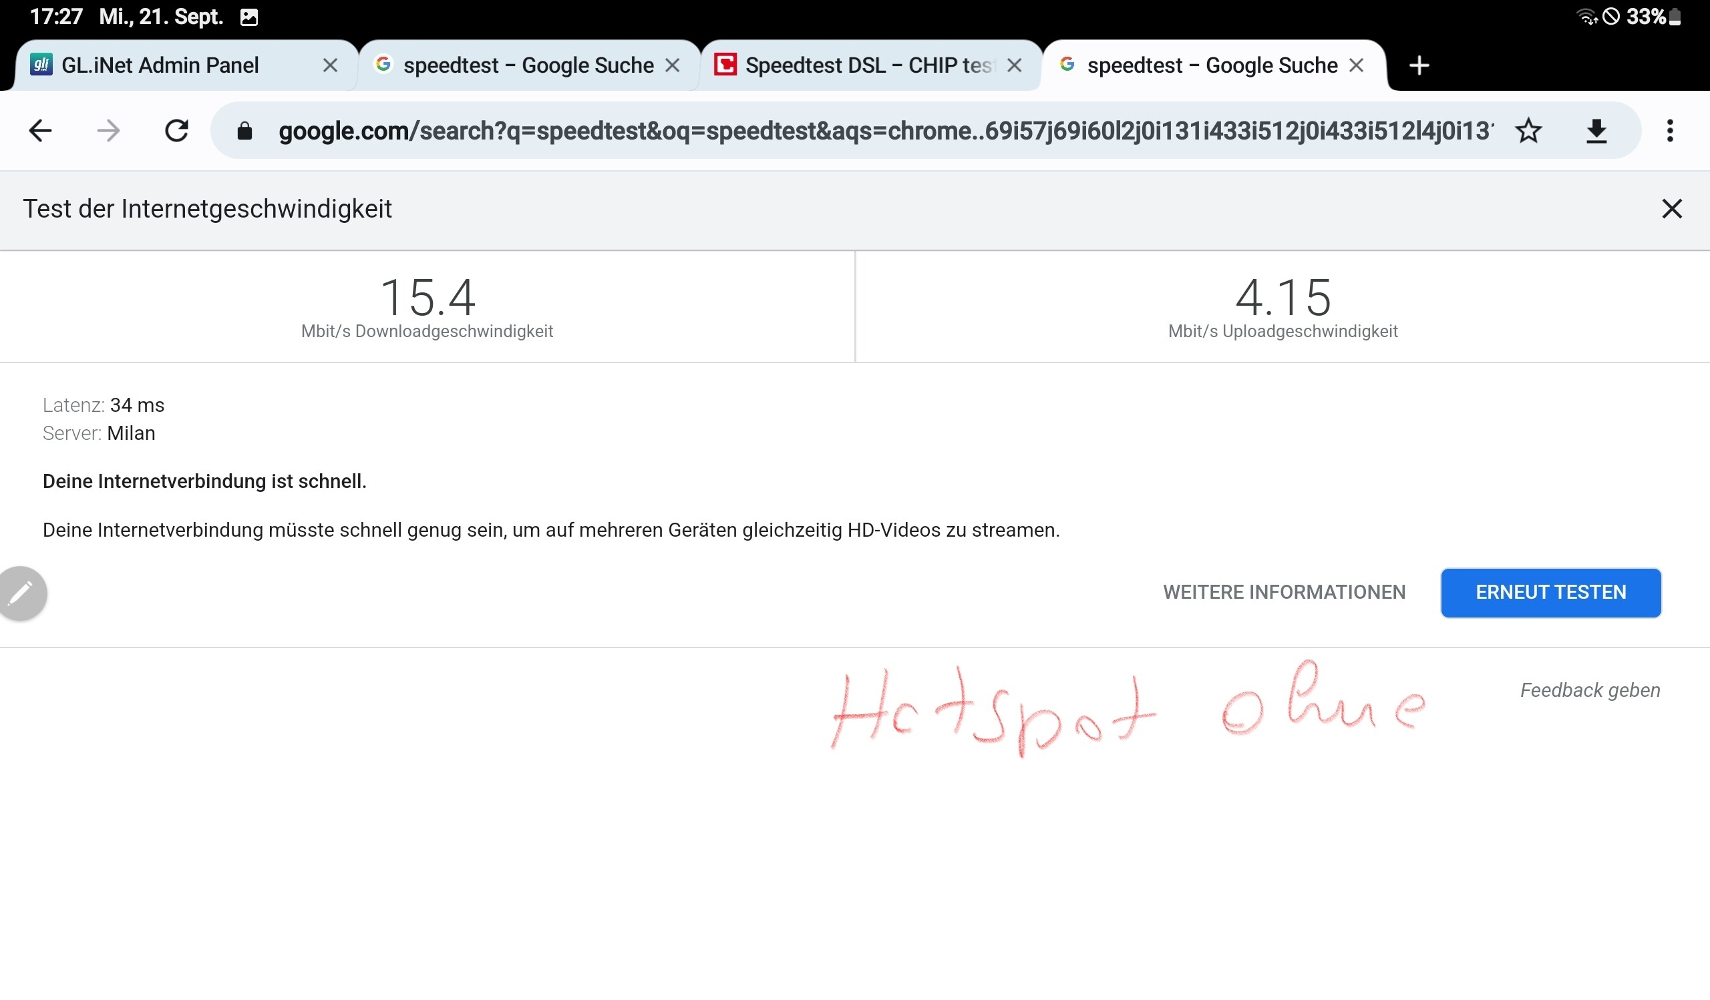Image resolution: width=1710 pixels, height=1000 pixels.
Task: Tap the download icon in toolbar
Action: tap(1596, 130)
